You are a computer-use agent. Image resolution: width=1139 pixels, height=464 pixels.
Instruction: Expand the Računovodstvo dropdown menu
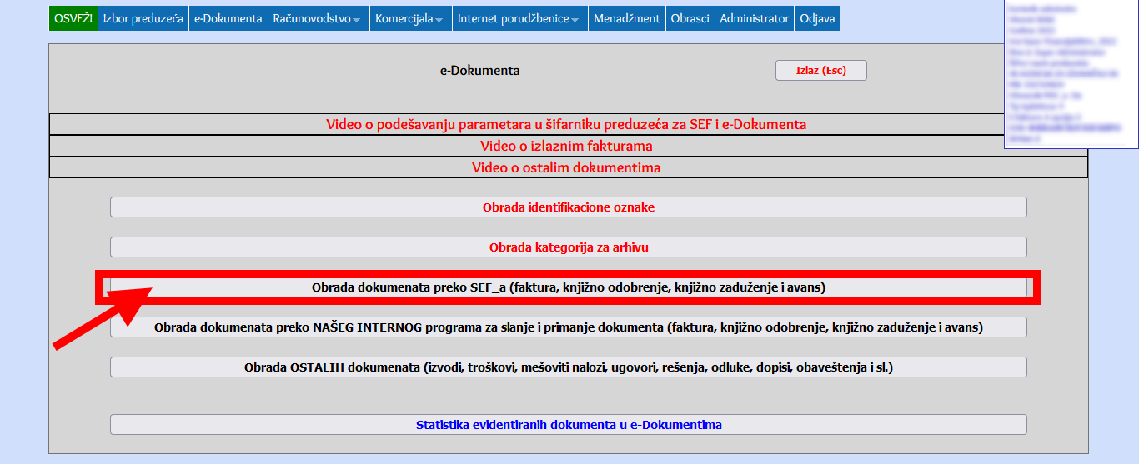pos(318,18)
